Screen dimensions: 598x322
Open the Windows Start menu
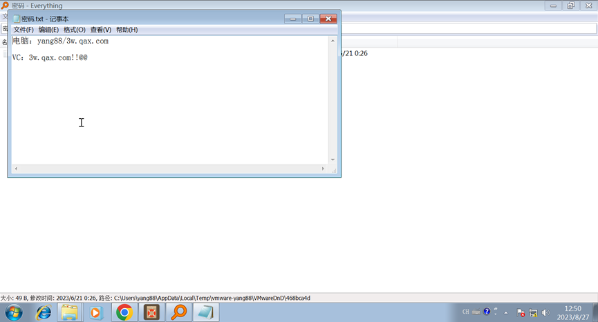pos(12,312)
